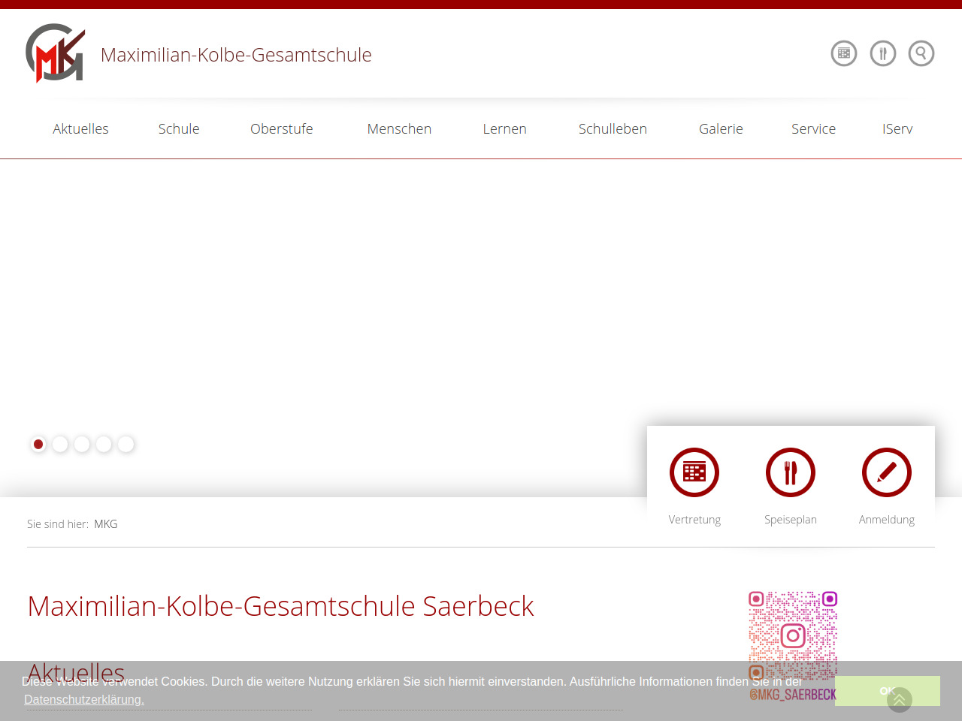Image resolution: width=962 pixels, height=721 pixels.
Task: Expand the Schulleben navigation menu
Action: pyautogui.click(x=613, y=129)
